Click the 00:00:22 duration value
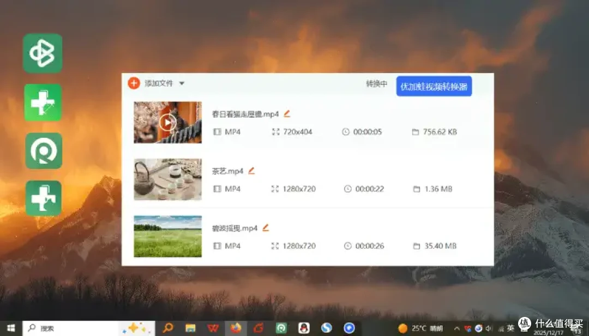589x336 pixels. point(370,188)
